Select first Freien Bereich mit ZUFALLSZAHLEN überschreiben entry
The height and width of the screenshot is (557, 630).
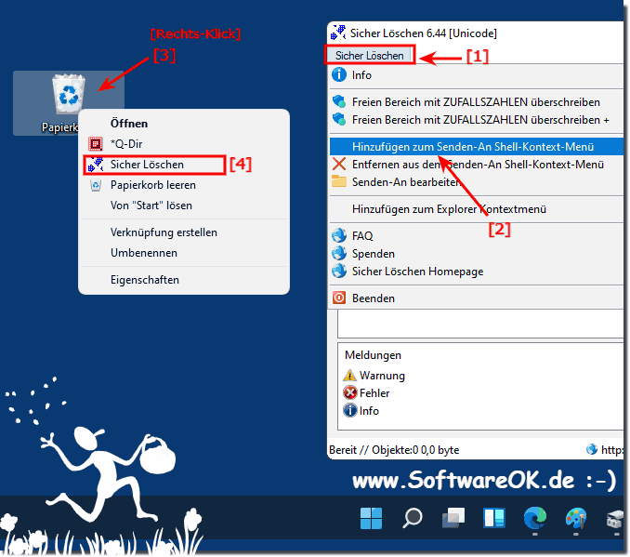click(477, 101)
